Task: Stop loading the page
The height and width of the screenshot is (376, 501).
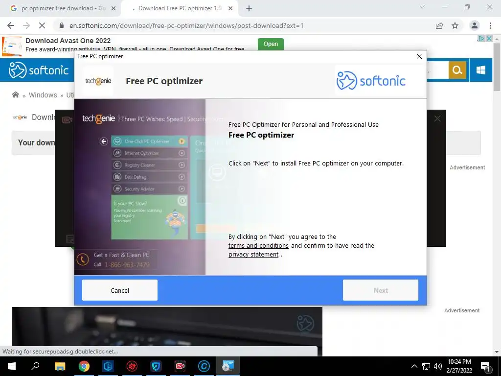Action: pos(42,25)
